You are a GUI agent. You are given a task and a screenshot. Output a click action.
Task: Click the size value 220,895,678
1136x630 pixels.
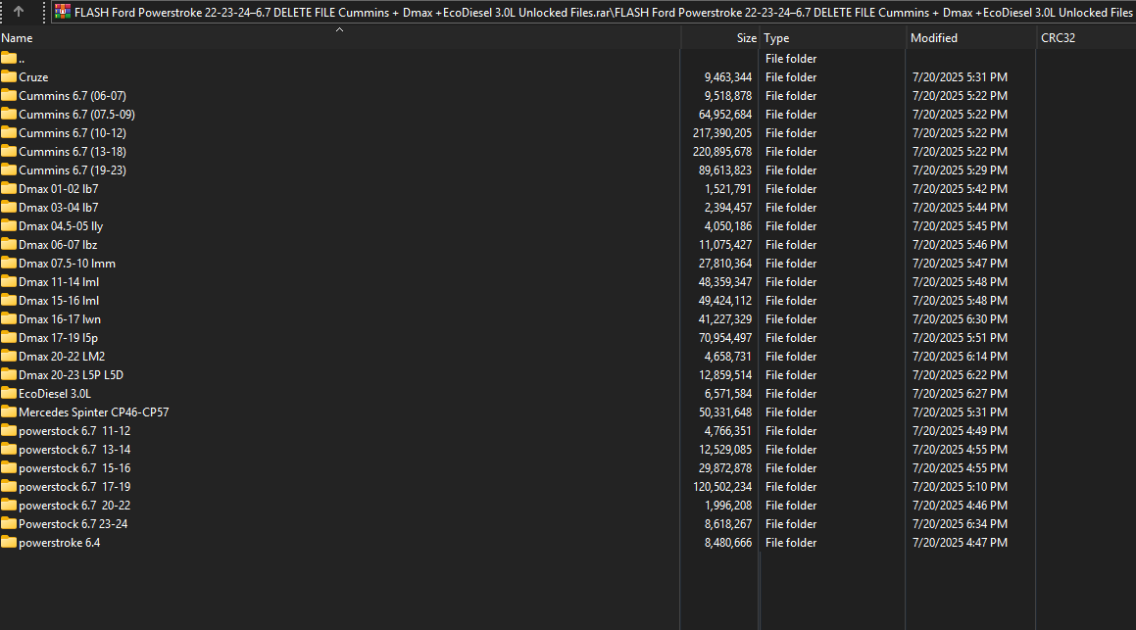(x=722, y=152)
